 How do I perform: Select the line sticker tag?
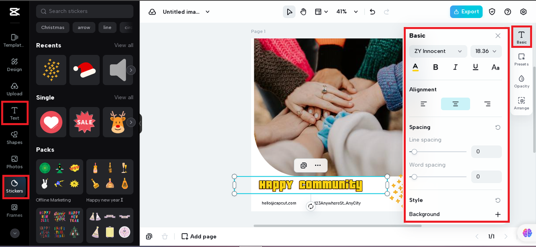coord(107,28)
